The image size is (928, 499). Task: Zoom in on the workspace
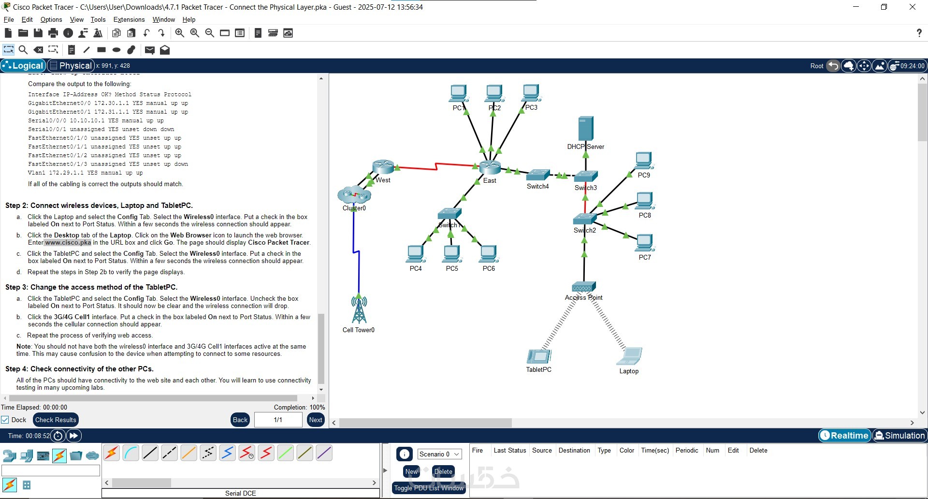[x=179, y=33]
